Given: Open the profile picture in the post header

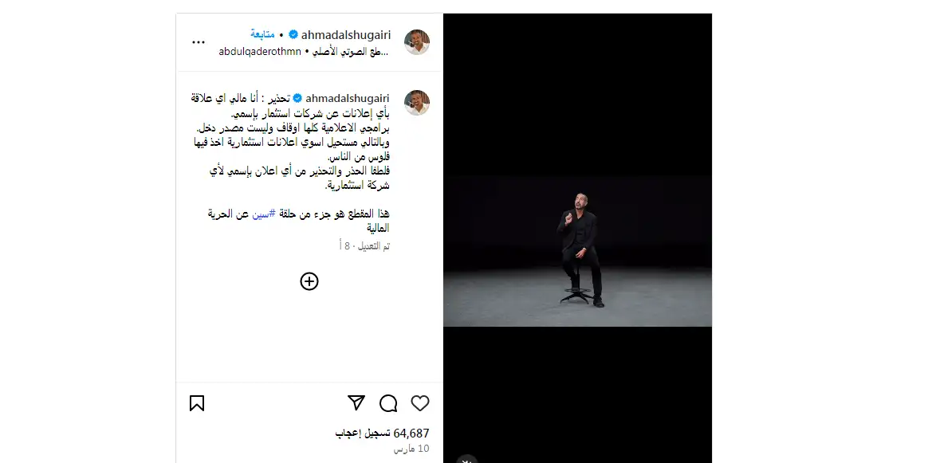Looking at the screenshot, I should [x=417, y=42].
